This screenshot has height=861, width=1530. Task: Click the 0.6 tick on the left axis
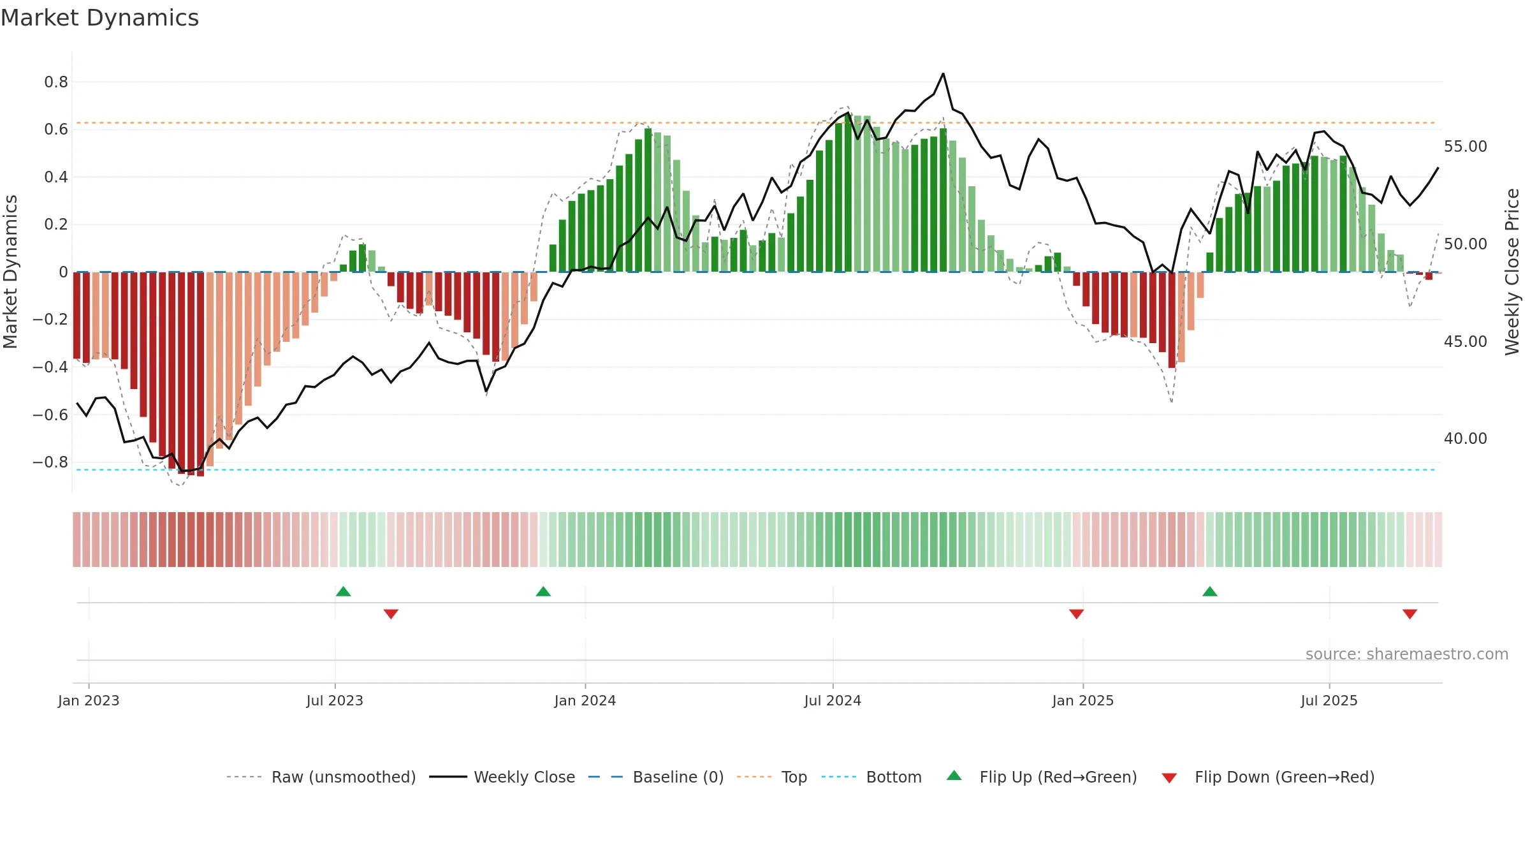point(56,129)
